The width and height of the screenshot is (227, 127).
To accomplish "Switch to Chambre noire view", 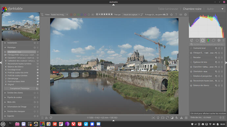I will coord(192,9).
